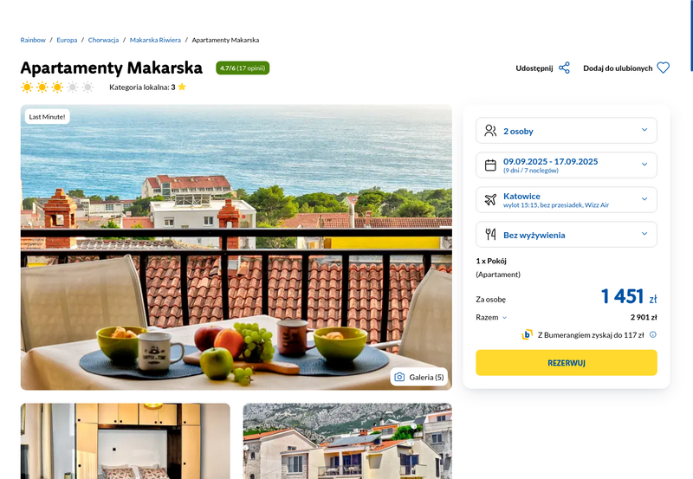
Task: Click the Bumerang logo icon
Action: [x=527, y=335]
